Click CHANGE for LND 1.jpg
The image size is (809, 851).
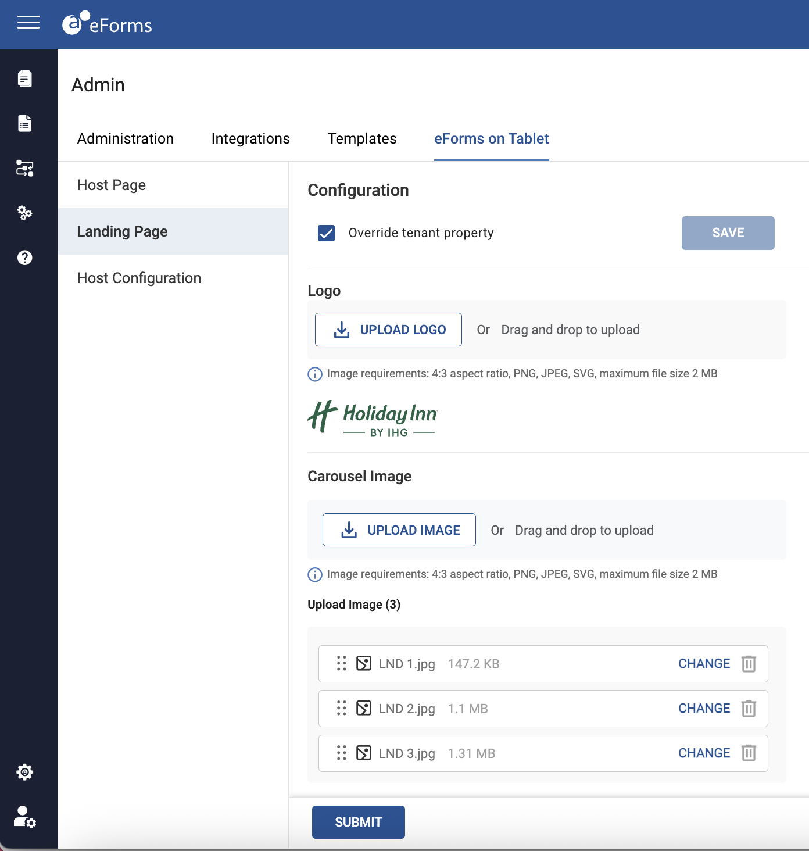(704, 663)
